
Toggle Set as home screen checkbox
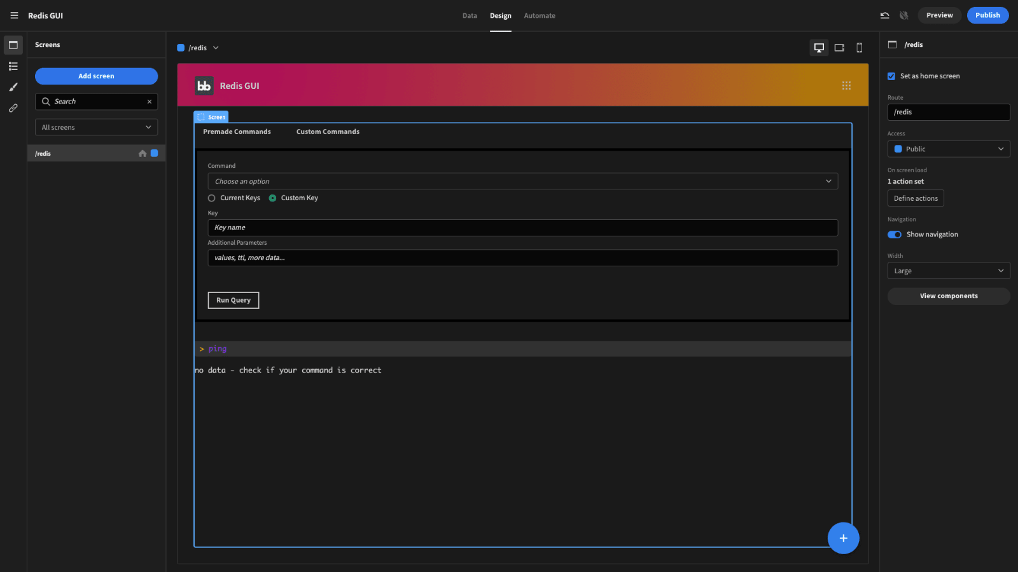891,76
